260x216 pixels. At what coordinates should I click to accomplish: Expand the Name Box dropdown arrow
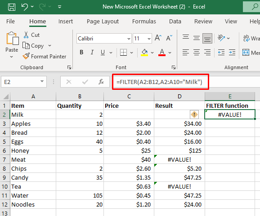(x=42, y=81)
